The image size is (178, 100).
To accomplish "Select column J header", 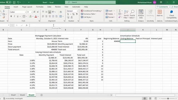I will coord(128,30).
